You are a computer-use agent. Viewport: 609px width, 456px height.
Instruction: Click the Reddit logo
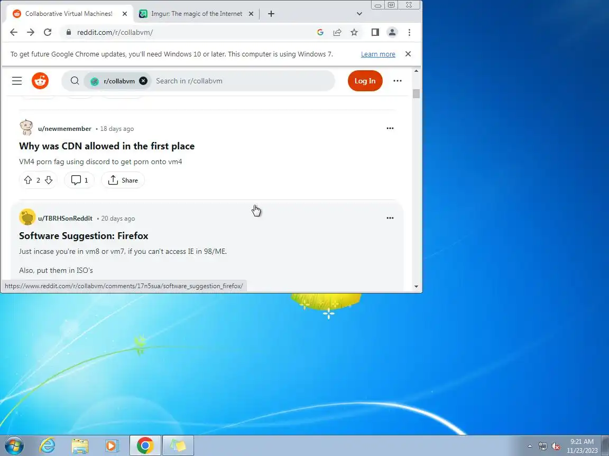click(40, 81)
